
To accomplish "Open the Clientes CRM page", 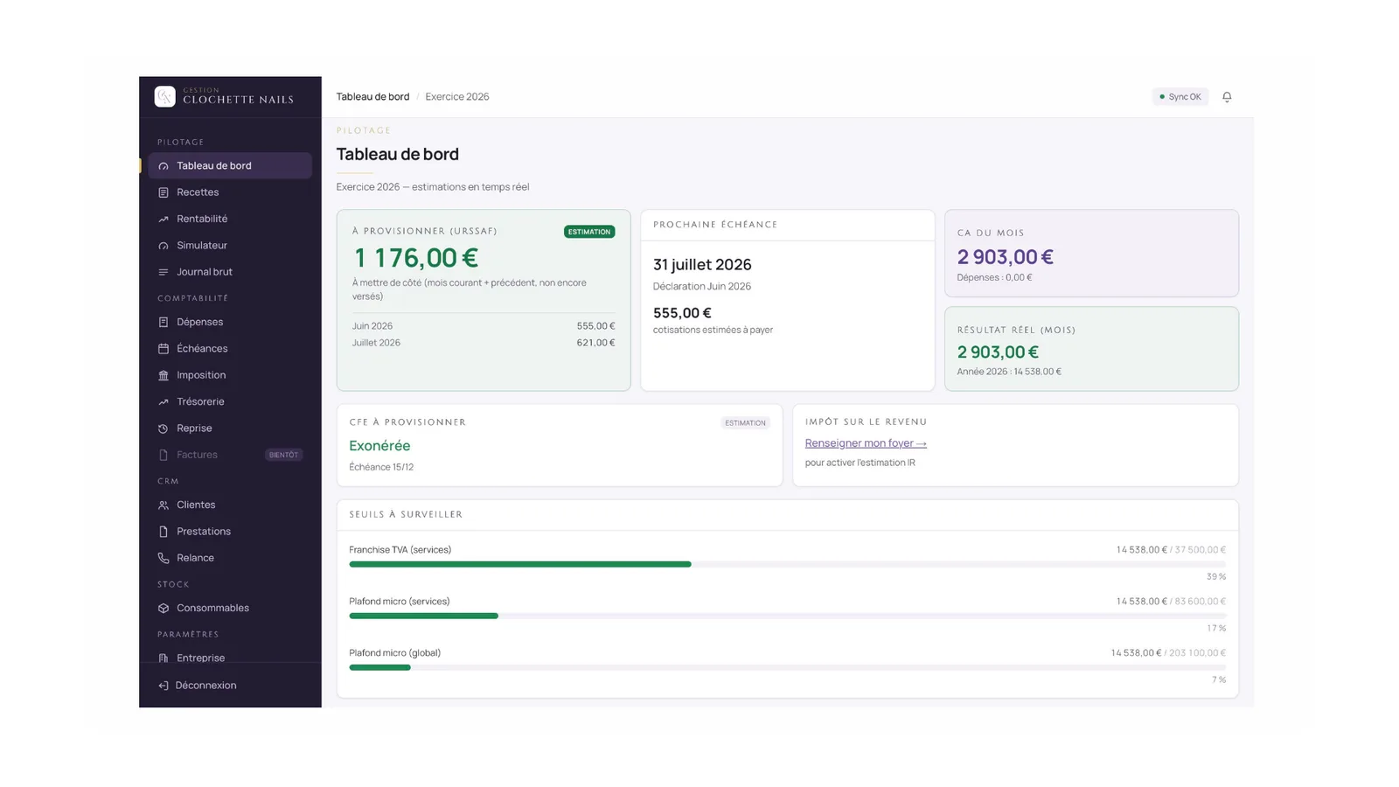I will 230,505.
